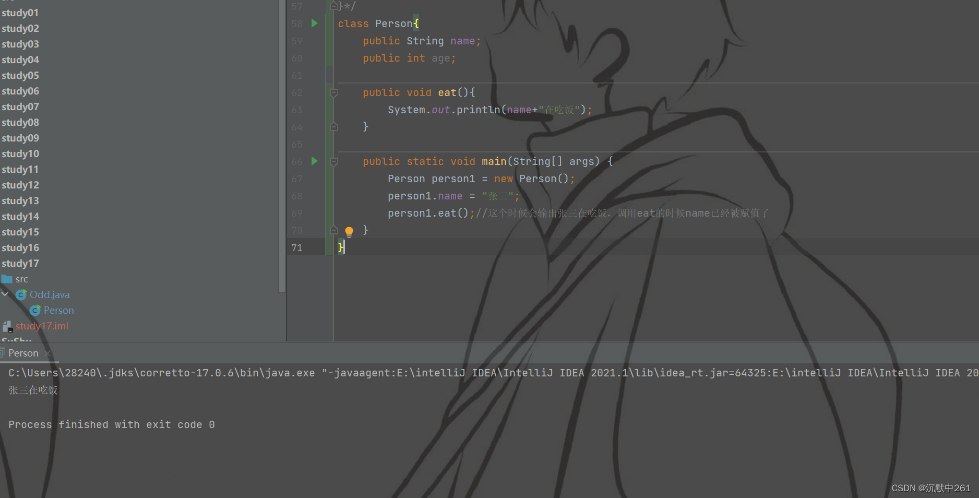
Task: Click the 'class Person{' declaration line
Action: point(378,23)
